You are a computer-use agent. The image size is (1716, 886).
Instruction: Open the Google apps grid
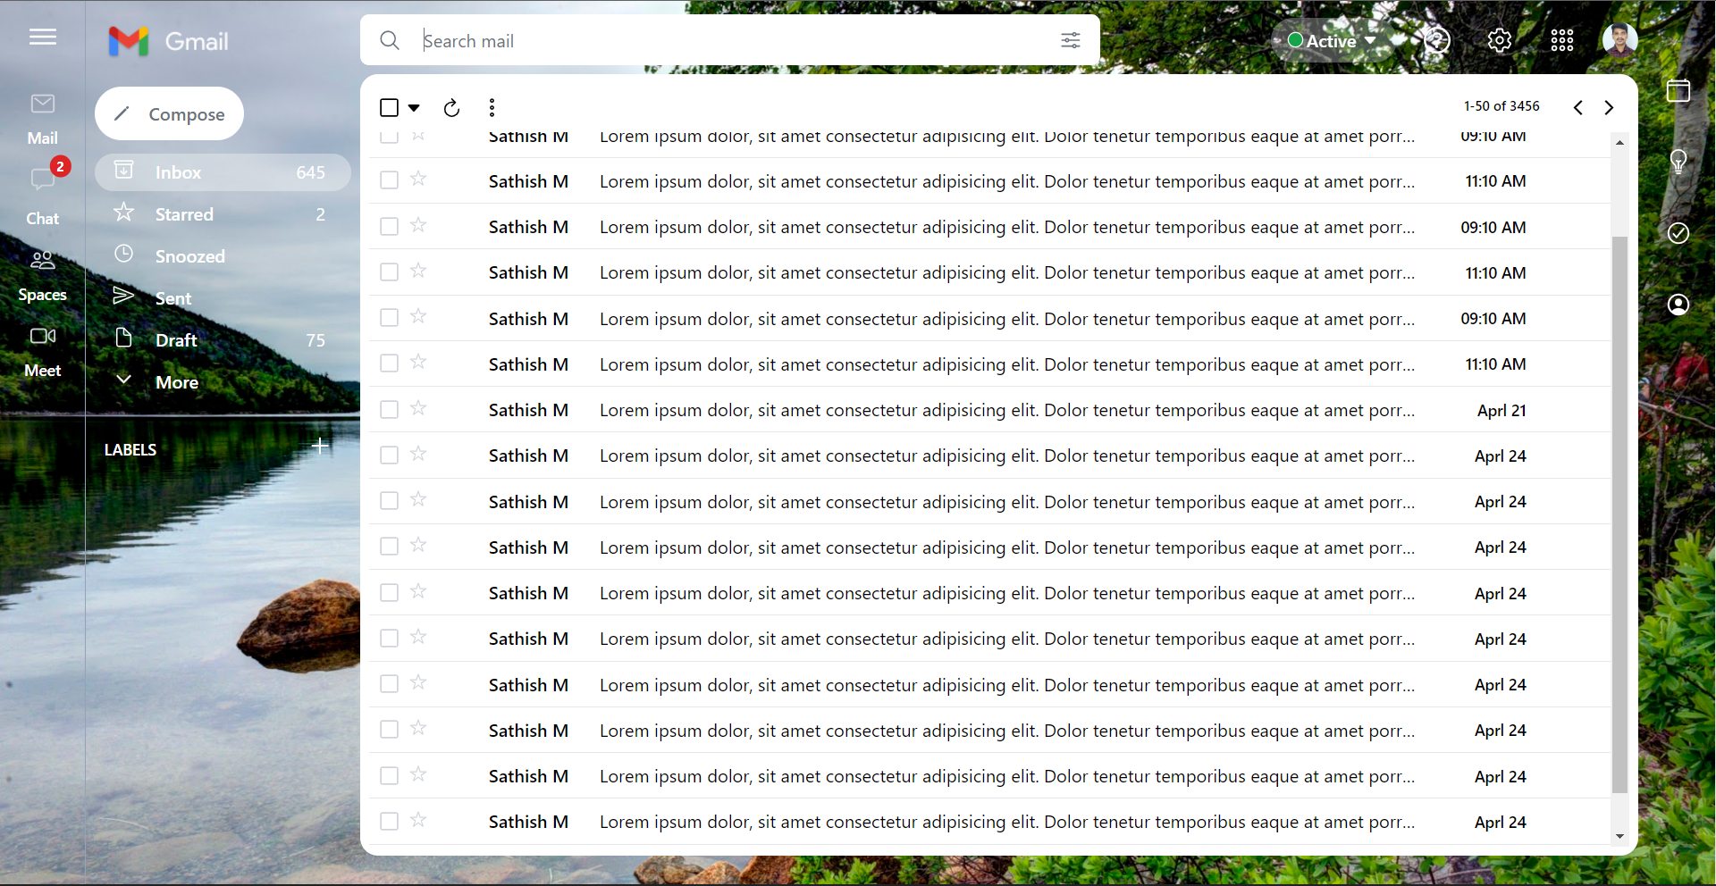click(x=1561, y=40)
